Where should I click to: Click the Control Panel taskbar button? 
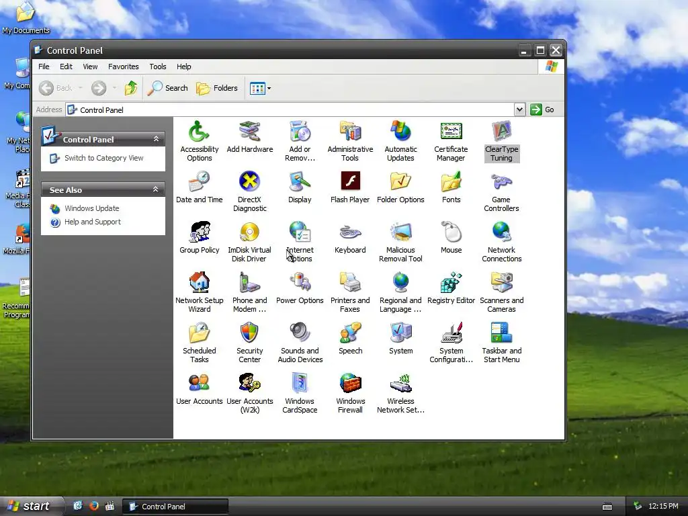[x=175, y=507]
